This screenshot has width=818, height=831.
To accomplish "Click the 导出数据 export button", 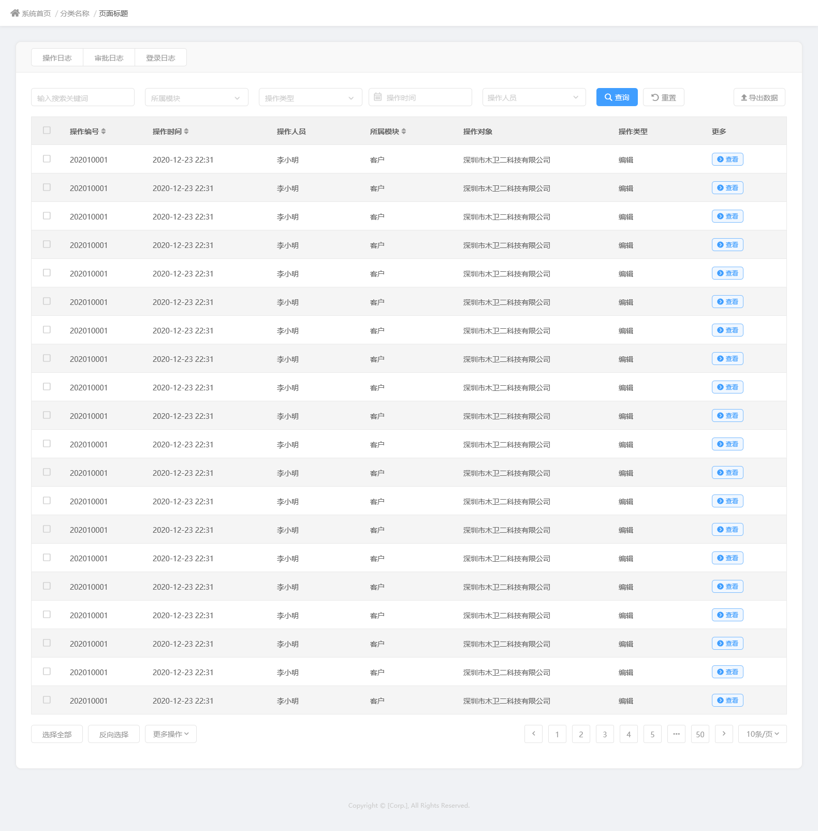I will 759,97.
